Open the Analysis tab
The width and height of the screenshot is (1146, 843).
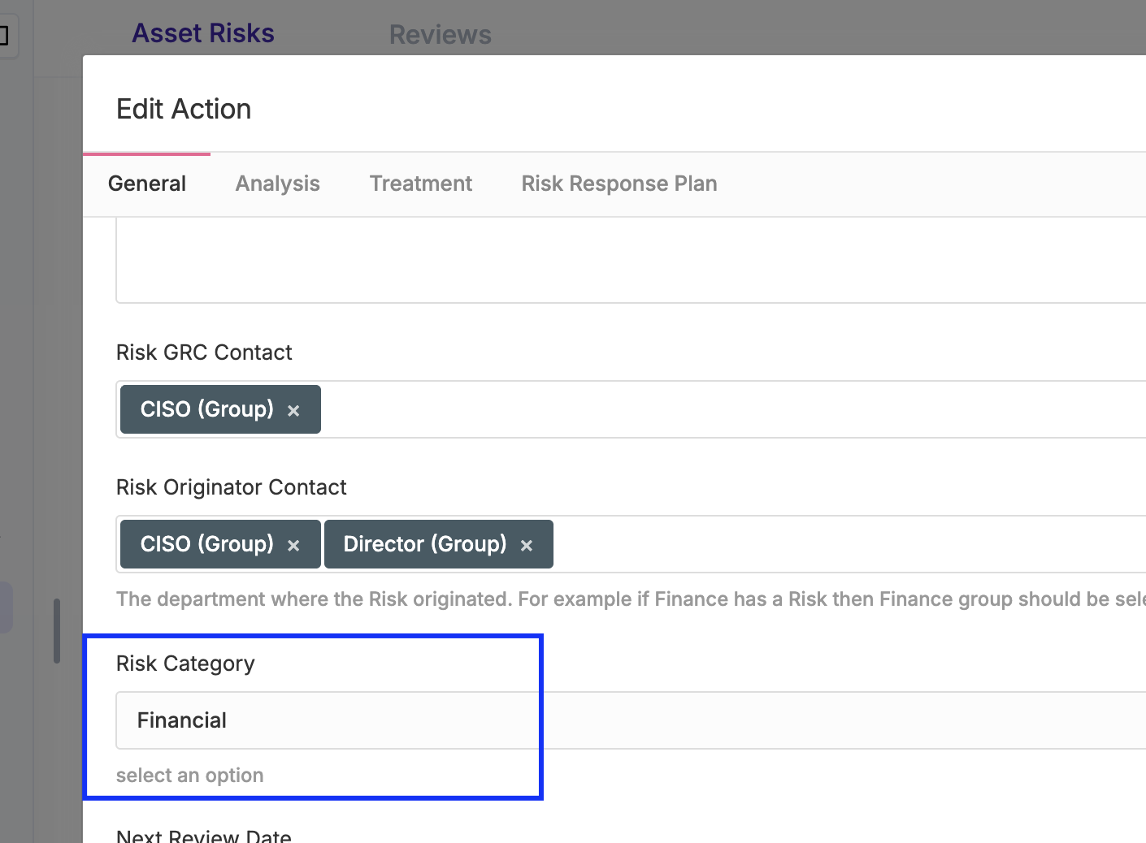click(x=277, y=184)
